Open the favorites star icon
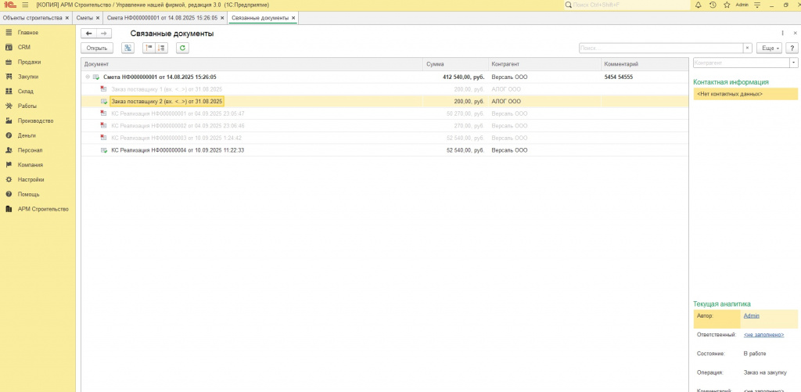The image size is (801, 392). (727, 5)
